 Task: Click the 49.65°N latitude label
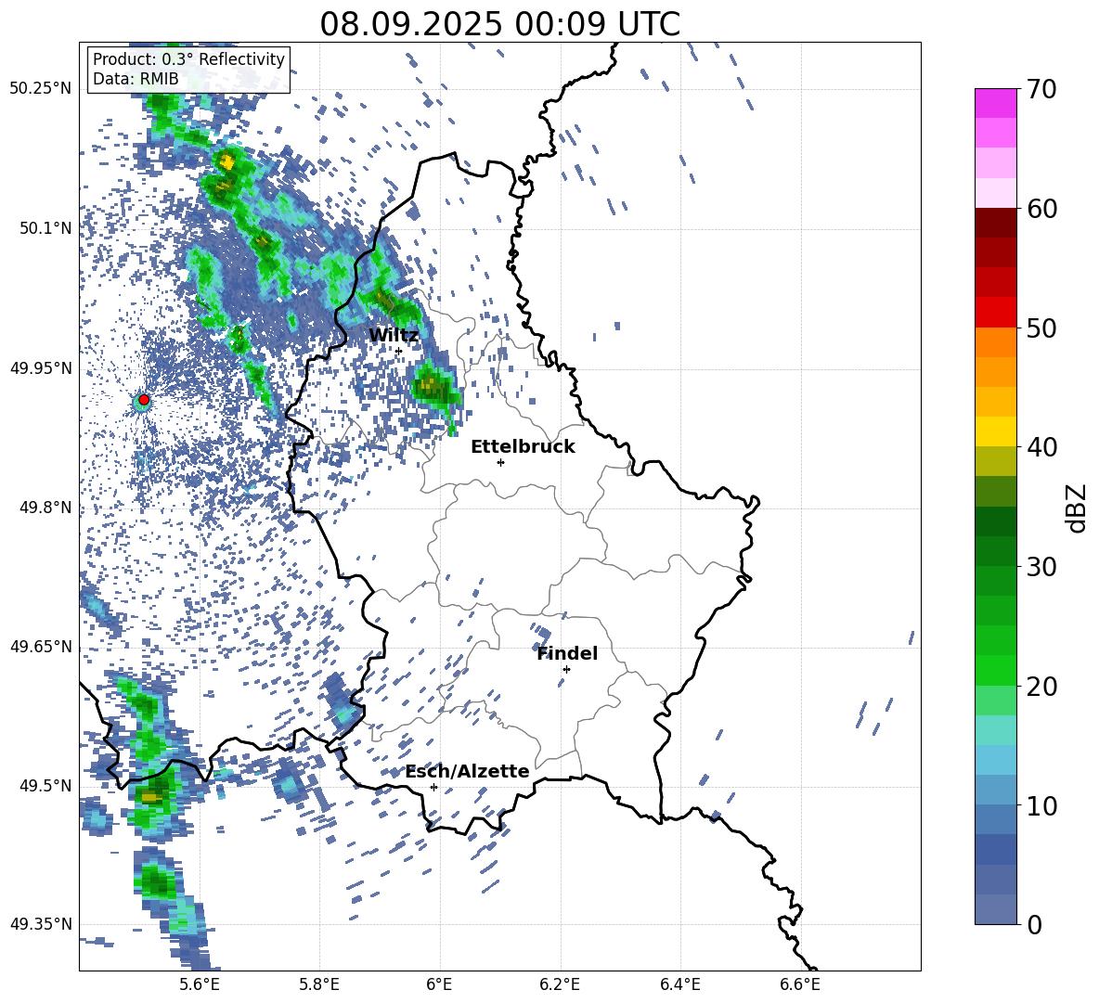click(x=41, y=646)
